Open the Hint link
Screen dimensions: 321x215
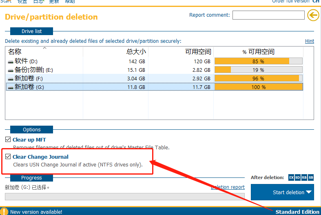tap(309, 41)
